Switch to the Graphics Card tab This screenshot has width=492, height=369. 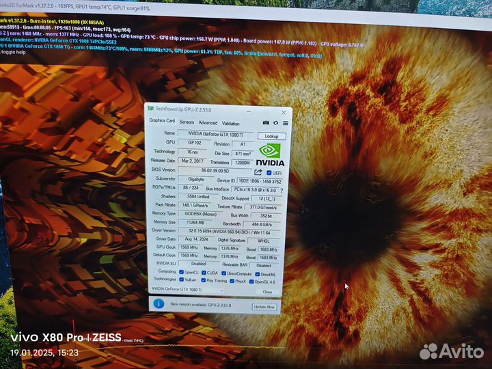[x=162, y=120]
